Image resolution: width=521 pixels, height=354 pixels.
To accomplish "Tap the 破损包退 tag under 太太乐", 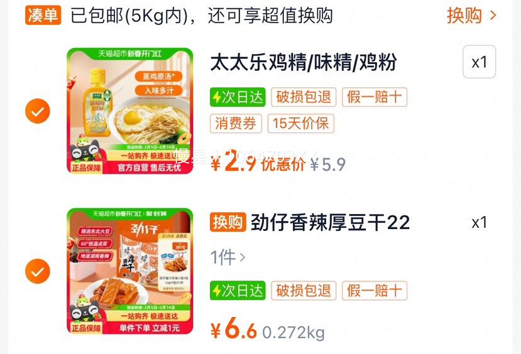I will tap(304, 97).
